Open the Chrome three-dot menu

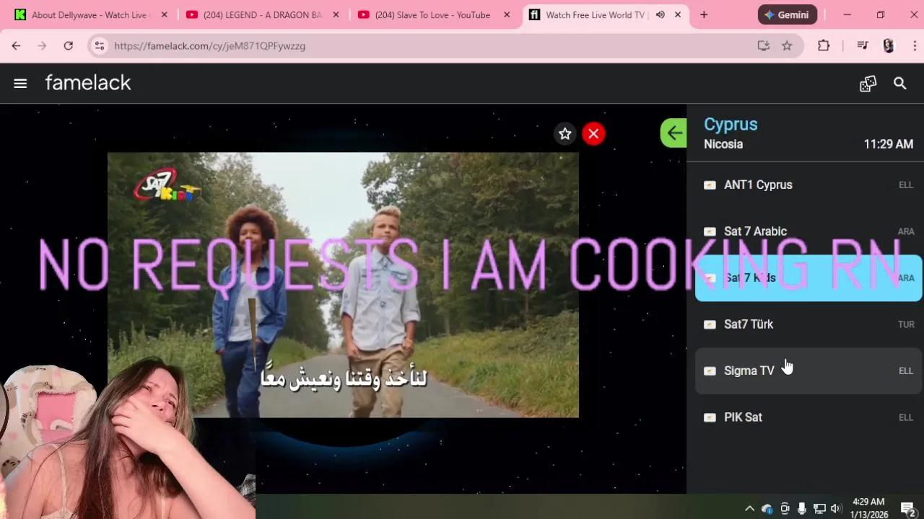[x=914, y=45]
